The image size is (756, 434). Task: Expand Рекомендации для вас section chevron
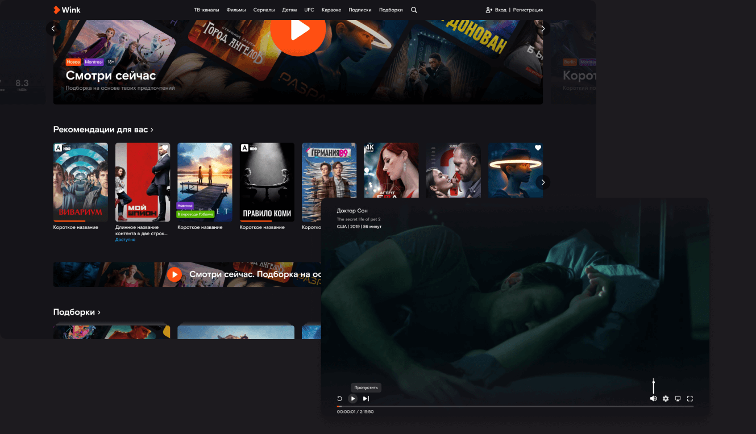pyautogui.click(x=152, y=130)
